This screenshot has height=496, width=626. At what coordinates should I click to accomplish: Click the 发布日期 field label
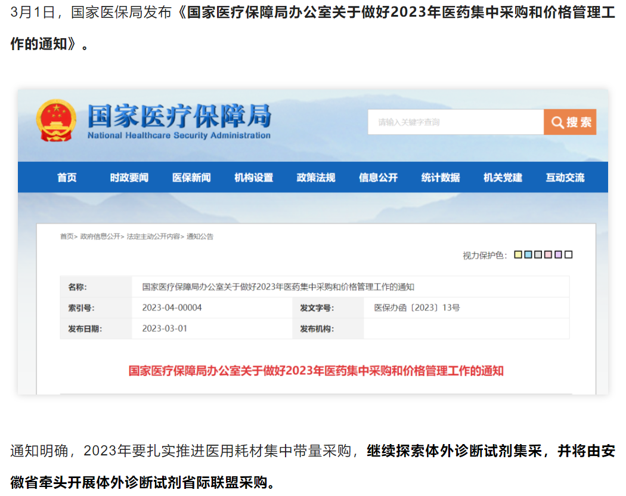[85, 329]
